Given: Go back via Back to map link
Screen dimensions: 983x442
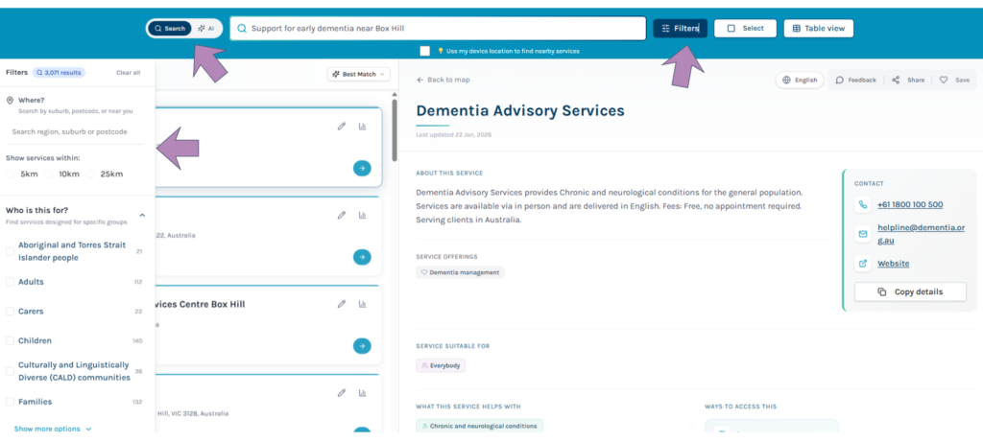Looking at the screenshot, I should tap(443, 80).
